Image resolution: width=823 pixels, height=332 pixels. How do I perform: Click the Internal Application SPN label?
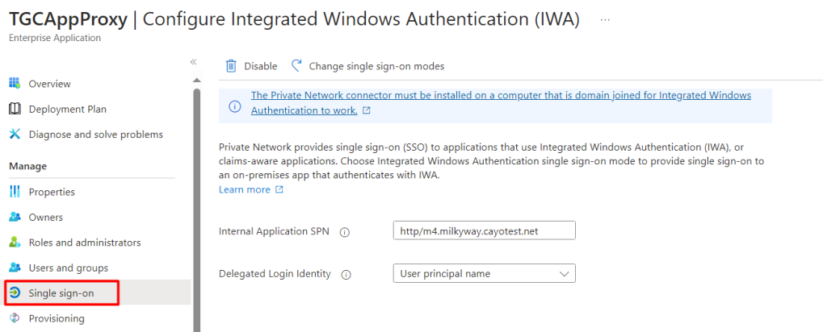[274, 231]
